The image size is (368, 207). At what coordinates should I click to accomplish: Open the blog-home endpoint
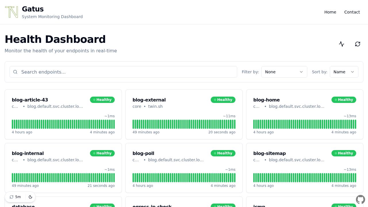point(267,100)
